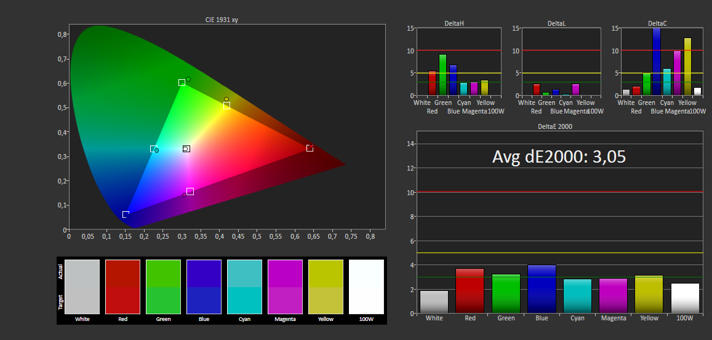This screenshot has width=712, height=340.
Task: Click the 'Magenta' label under the swatch row
Action: [285, 319]
